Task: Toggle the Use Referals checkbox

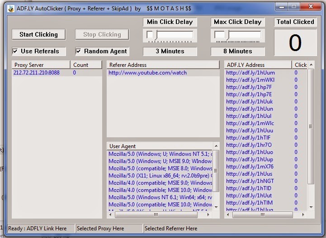Action: coord(15,51)
